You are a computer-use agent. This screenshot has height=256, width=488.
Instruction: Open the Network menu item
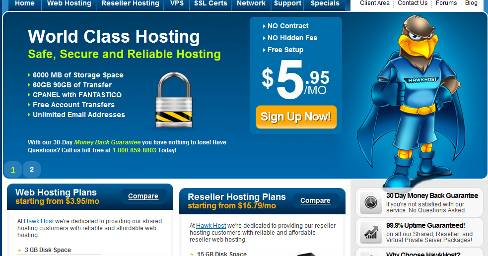coord(251,3)
